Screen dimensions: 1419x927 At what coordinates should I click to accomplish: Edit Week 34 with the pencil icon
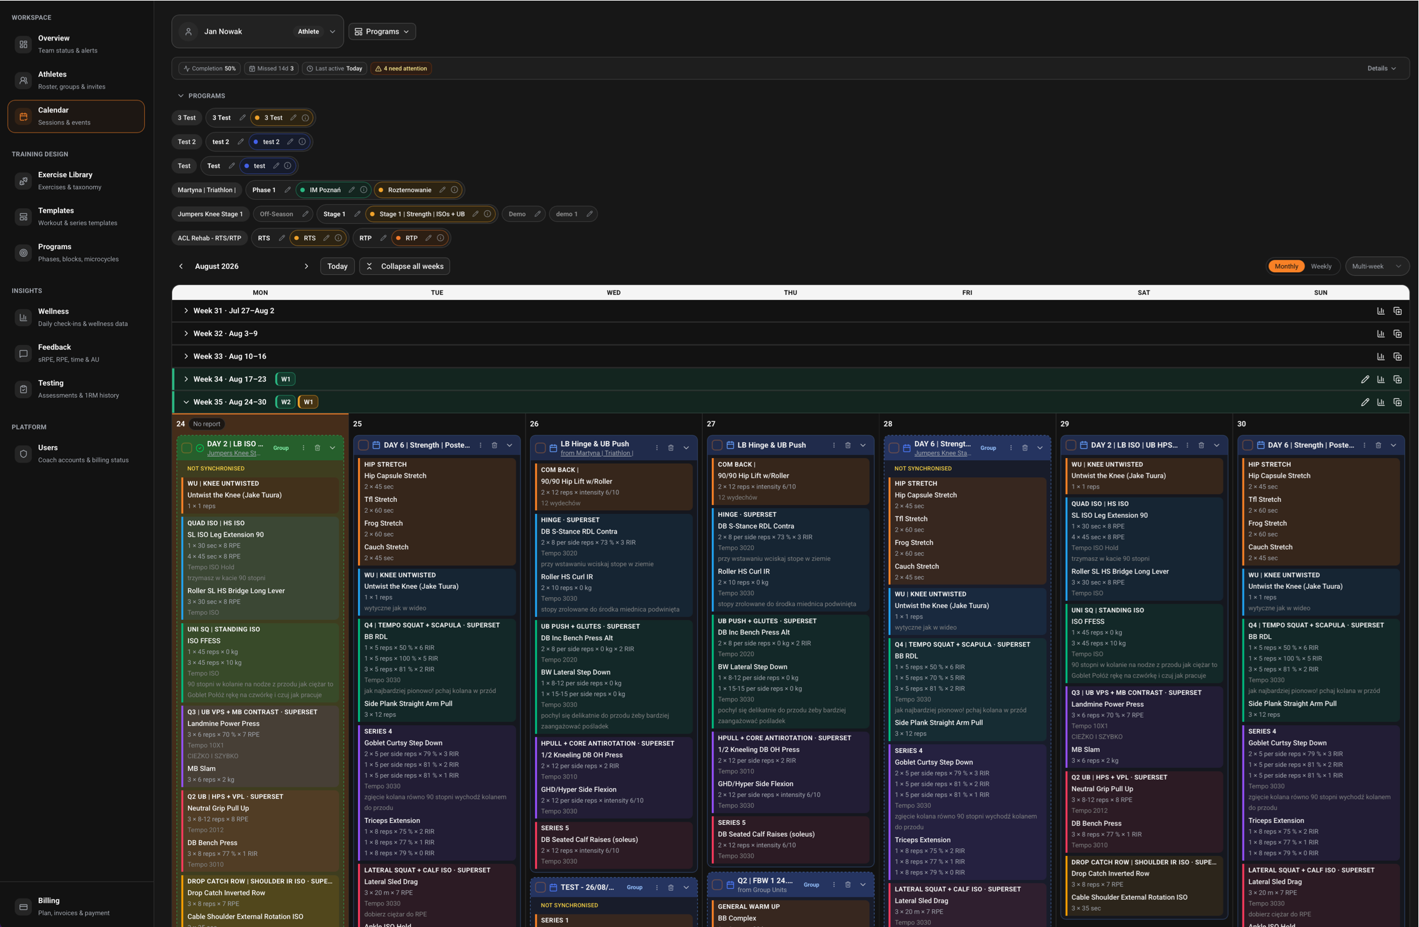[x=1365, y=379]
